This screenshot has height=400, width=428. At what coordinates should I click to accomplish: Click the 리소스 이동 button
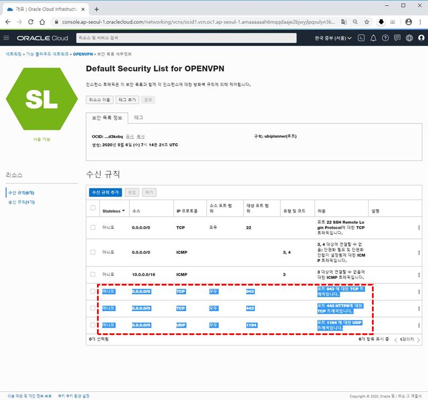click(x=100, y=100)
